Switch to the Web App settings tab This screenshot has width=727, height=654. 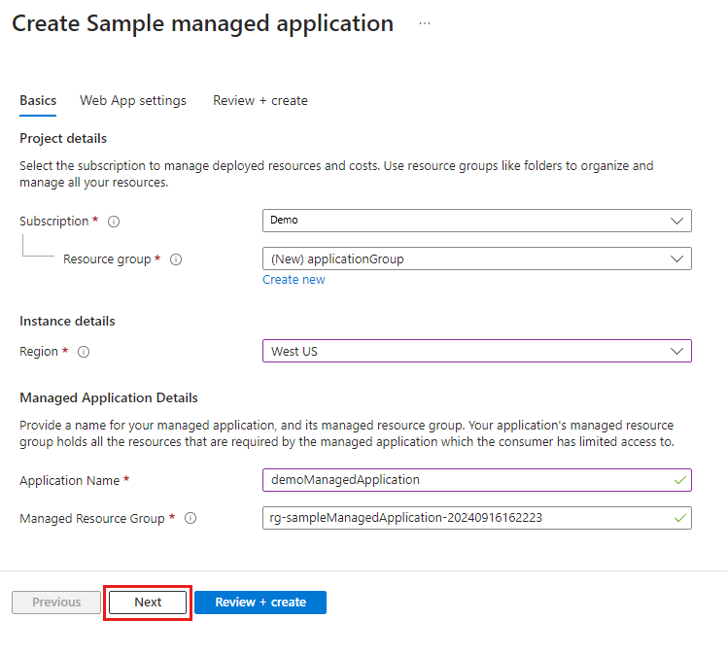click(x=133, y=100)
